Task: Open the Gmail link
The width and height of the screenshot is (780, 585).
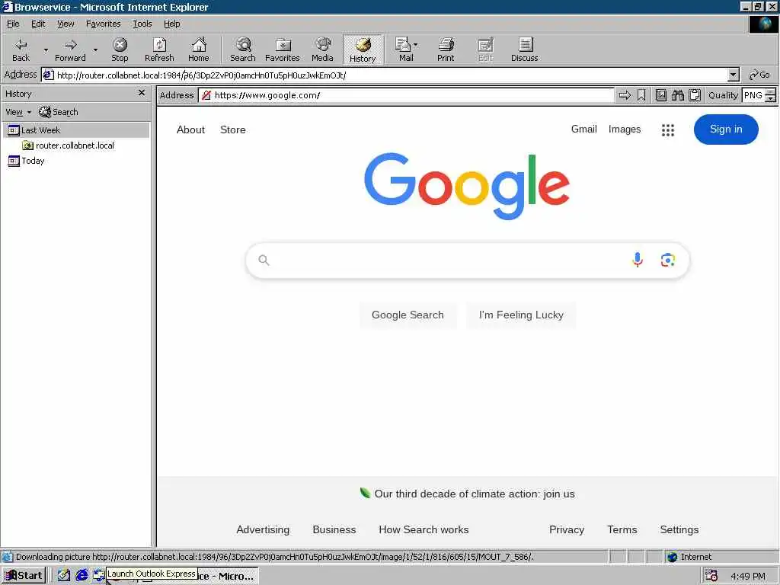Action: coord(584,129)
